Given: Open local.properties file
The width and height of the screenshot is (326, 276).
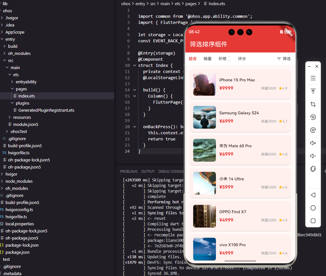Looking at the screenshot, I should tap(20, 224).
